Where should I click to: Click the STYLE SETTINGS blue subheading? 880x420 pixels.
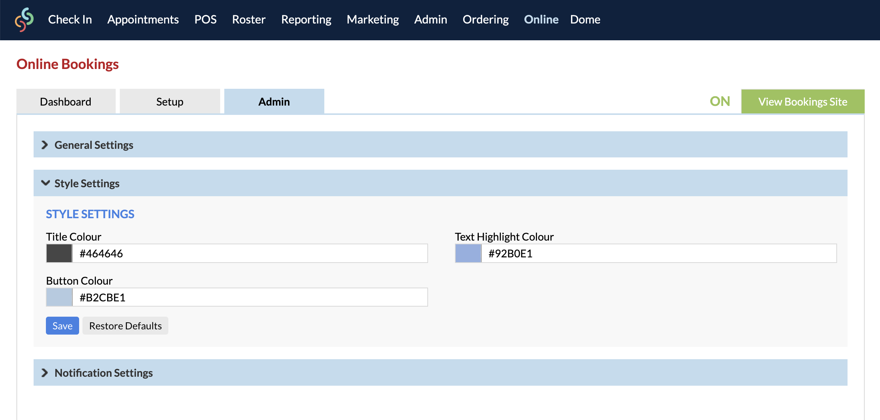pos(90,214)
